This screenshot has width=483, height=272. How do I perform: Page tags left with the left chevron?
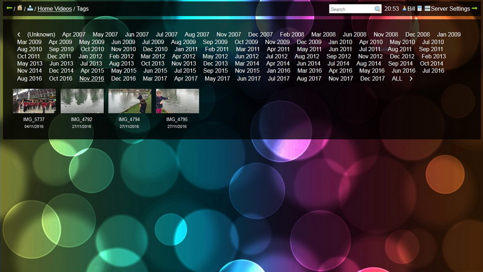click(x=19, y=34)
